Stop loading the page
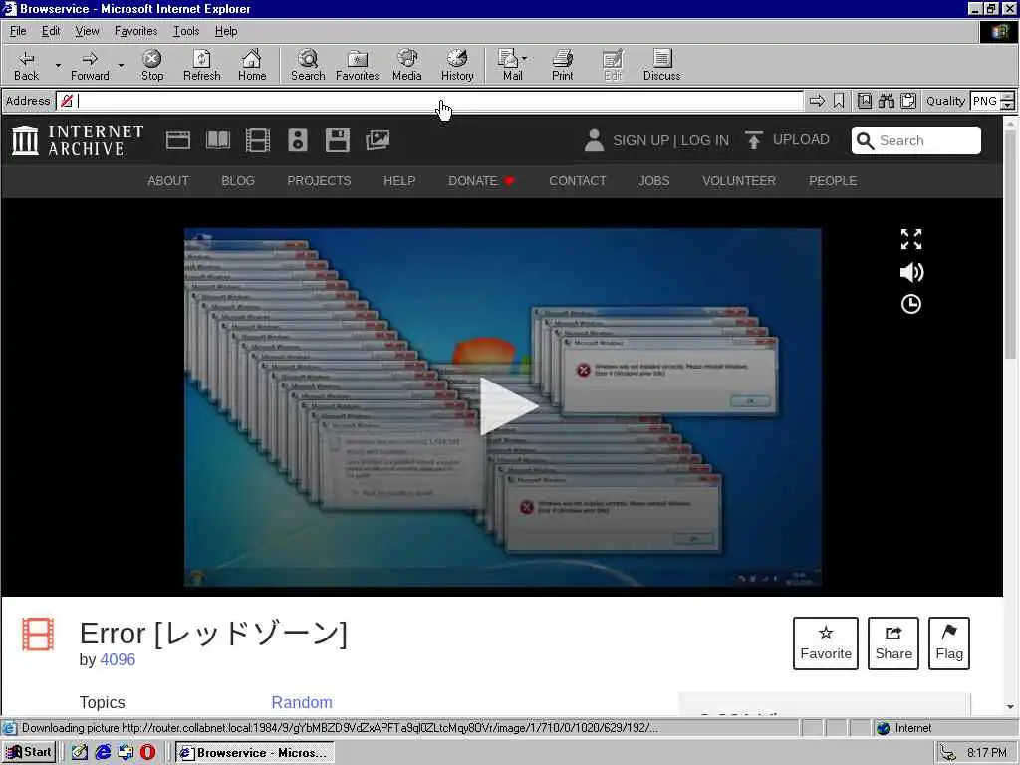This screenshot has width=1020, height=765. pyautogui.click(x=152, y=65)
